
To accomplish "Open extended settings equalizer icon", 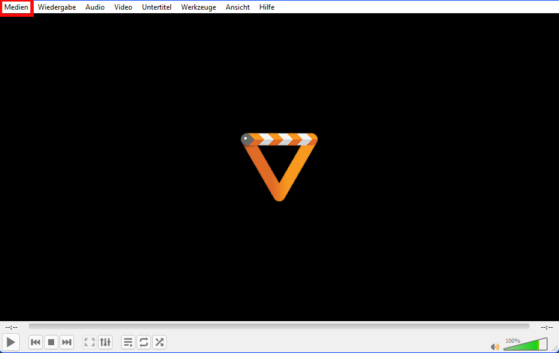I will coord(105,342).
